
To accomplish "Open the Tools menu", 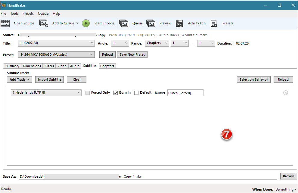I will pyautogui.click(x=14, y=14).
